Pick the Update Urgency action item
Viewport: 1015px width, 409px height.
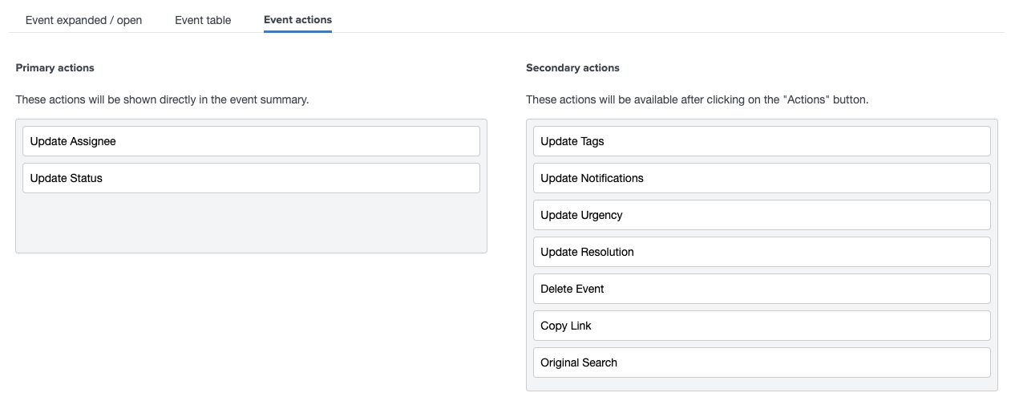coord(761,215)
